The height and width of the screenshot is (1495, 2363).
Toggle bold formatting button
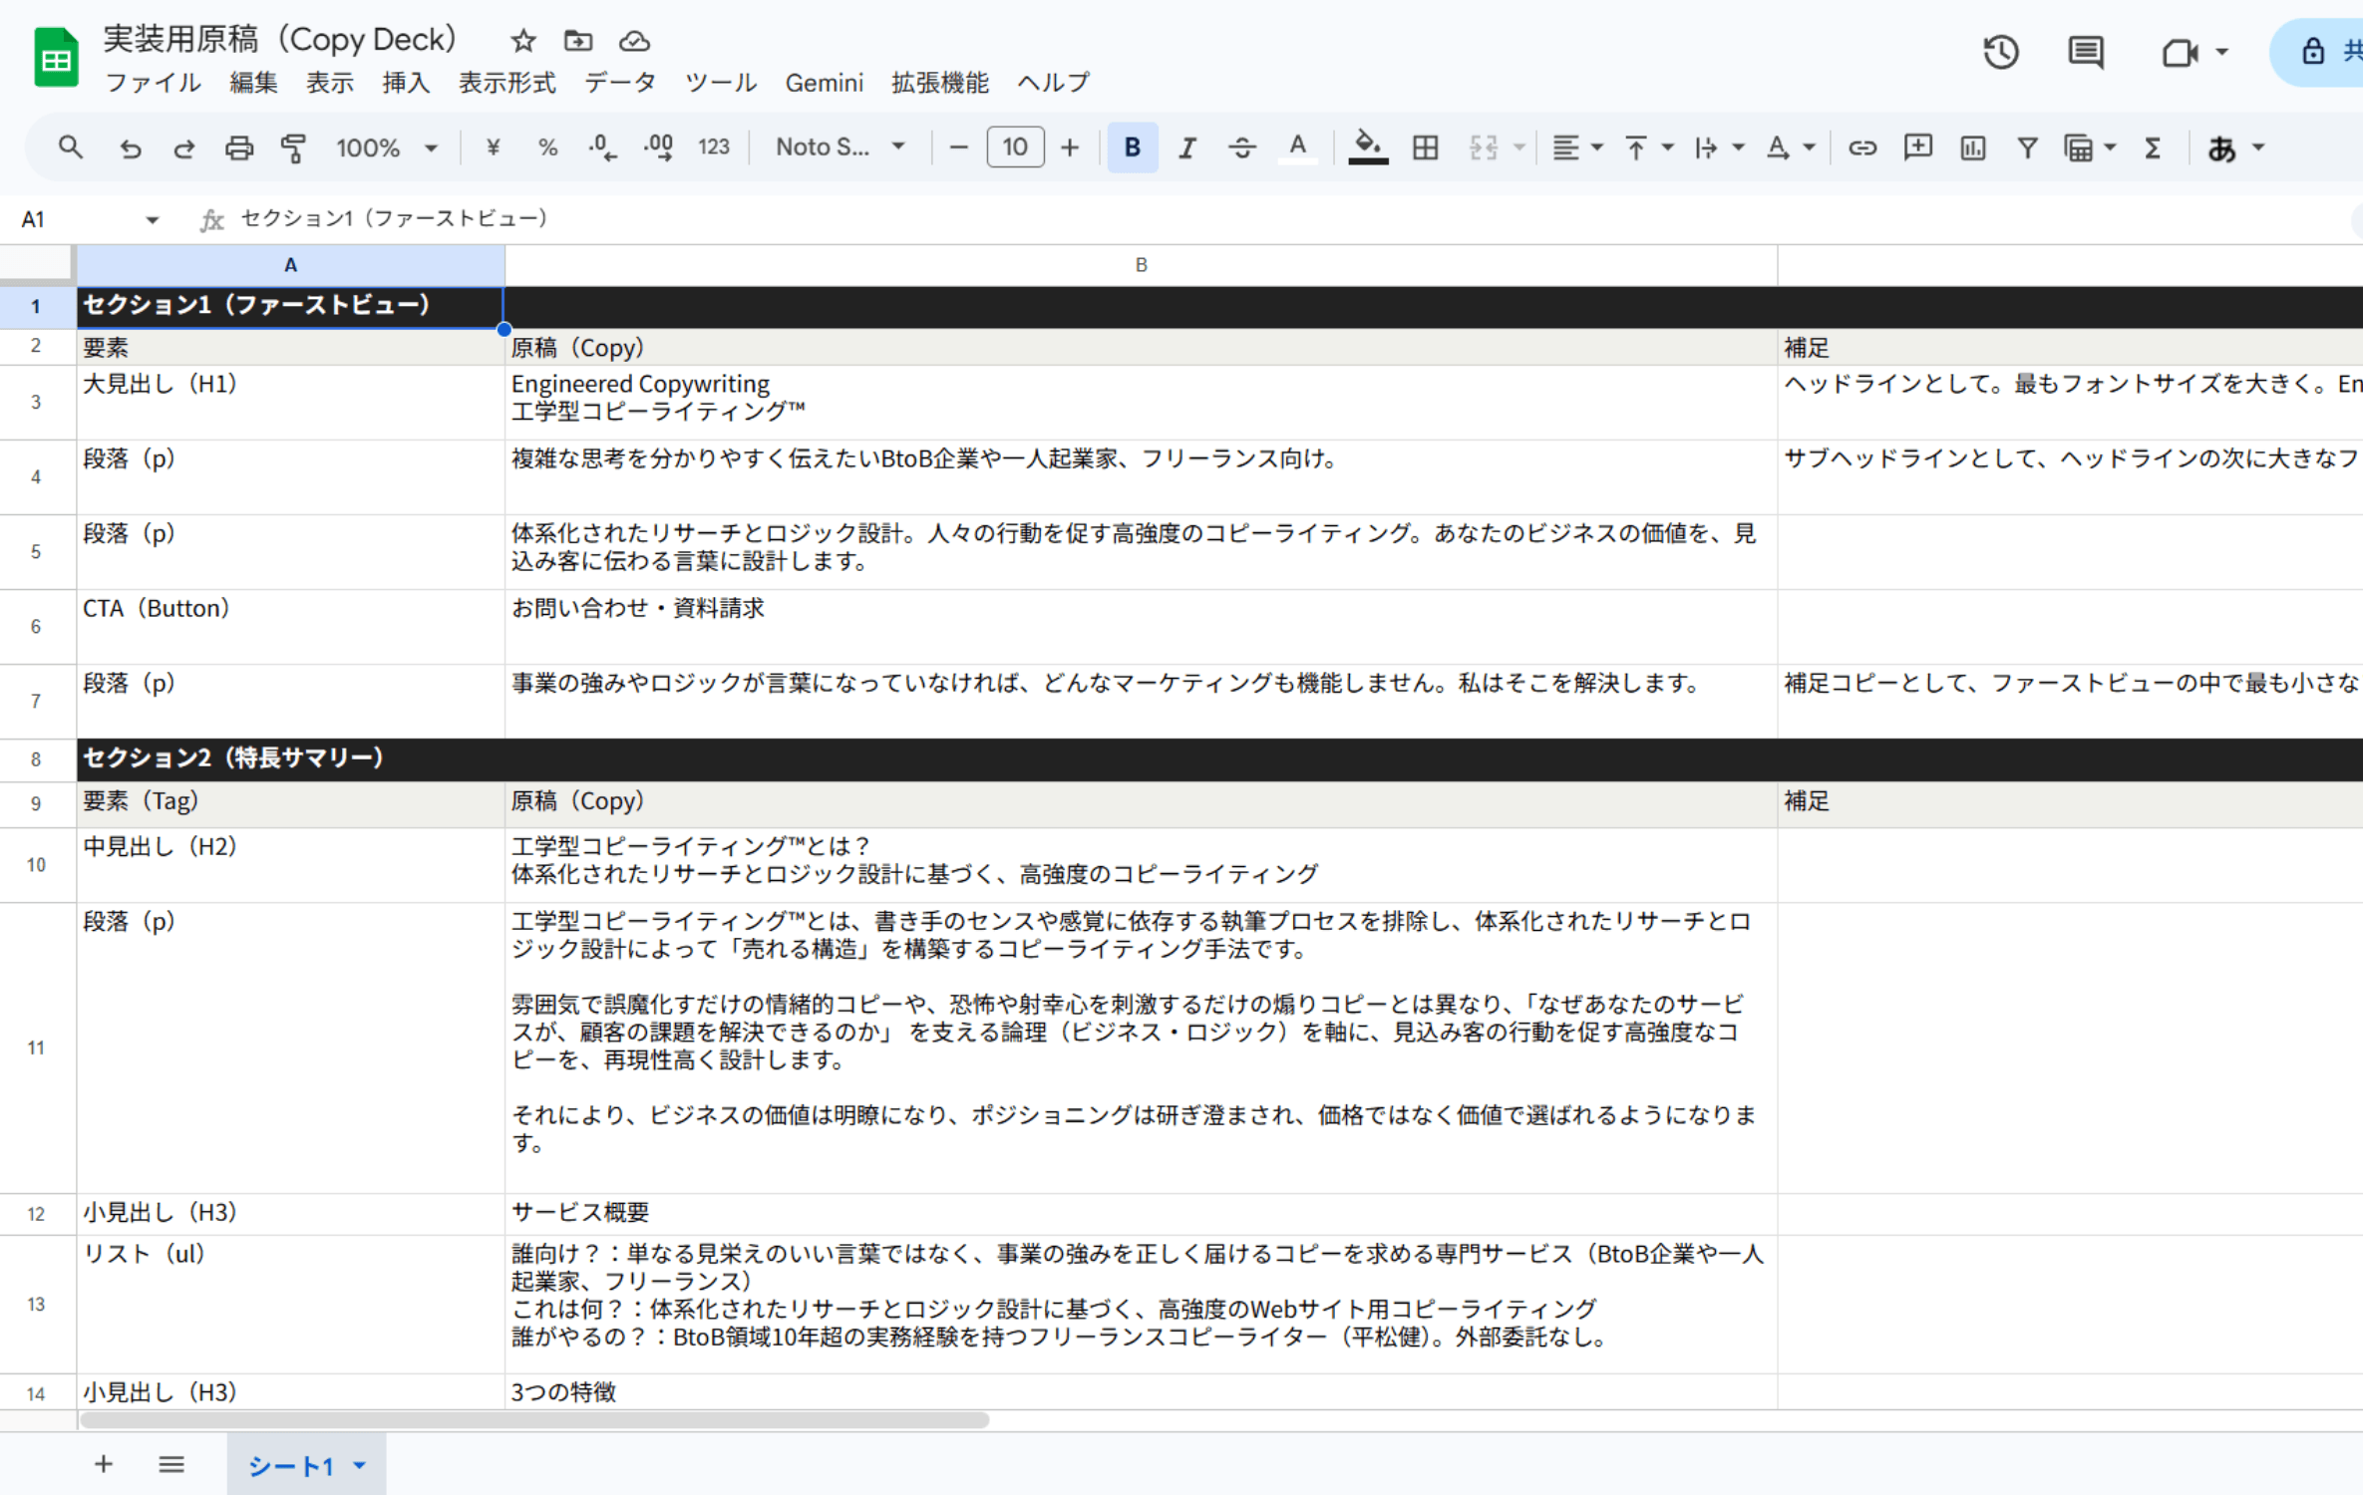pos(1132,148)
